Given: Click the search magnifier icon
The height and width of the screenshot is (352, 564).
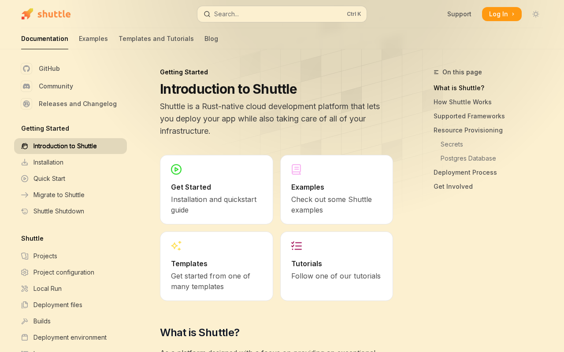Looking at the screenshot, I should coord(207,14).
